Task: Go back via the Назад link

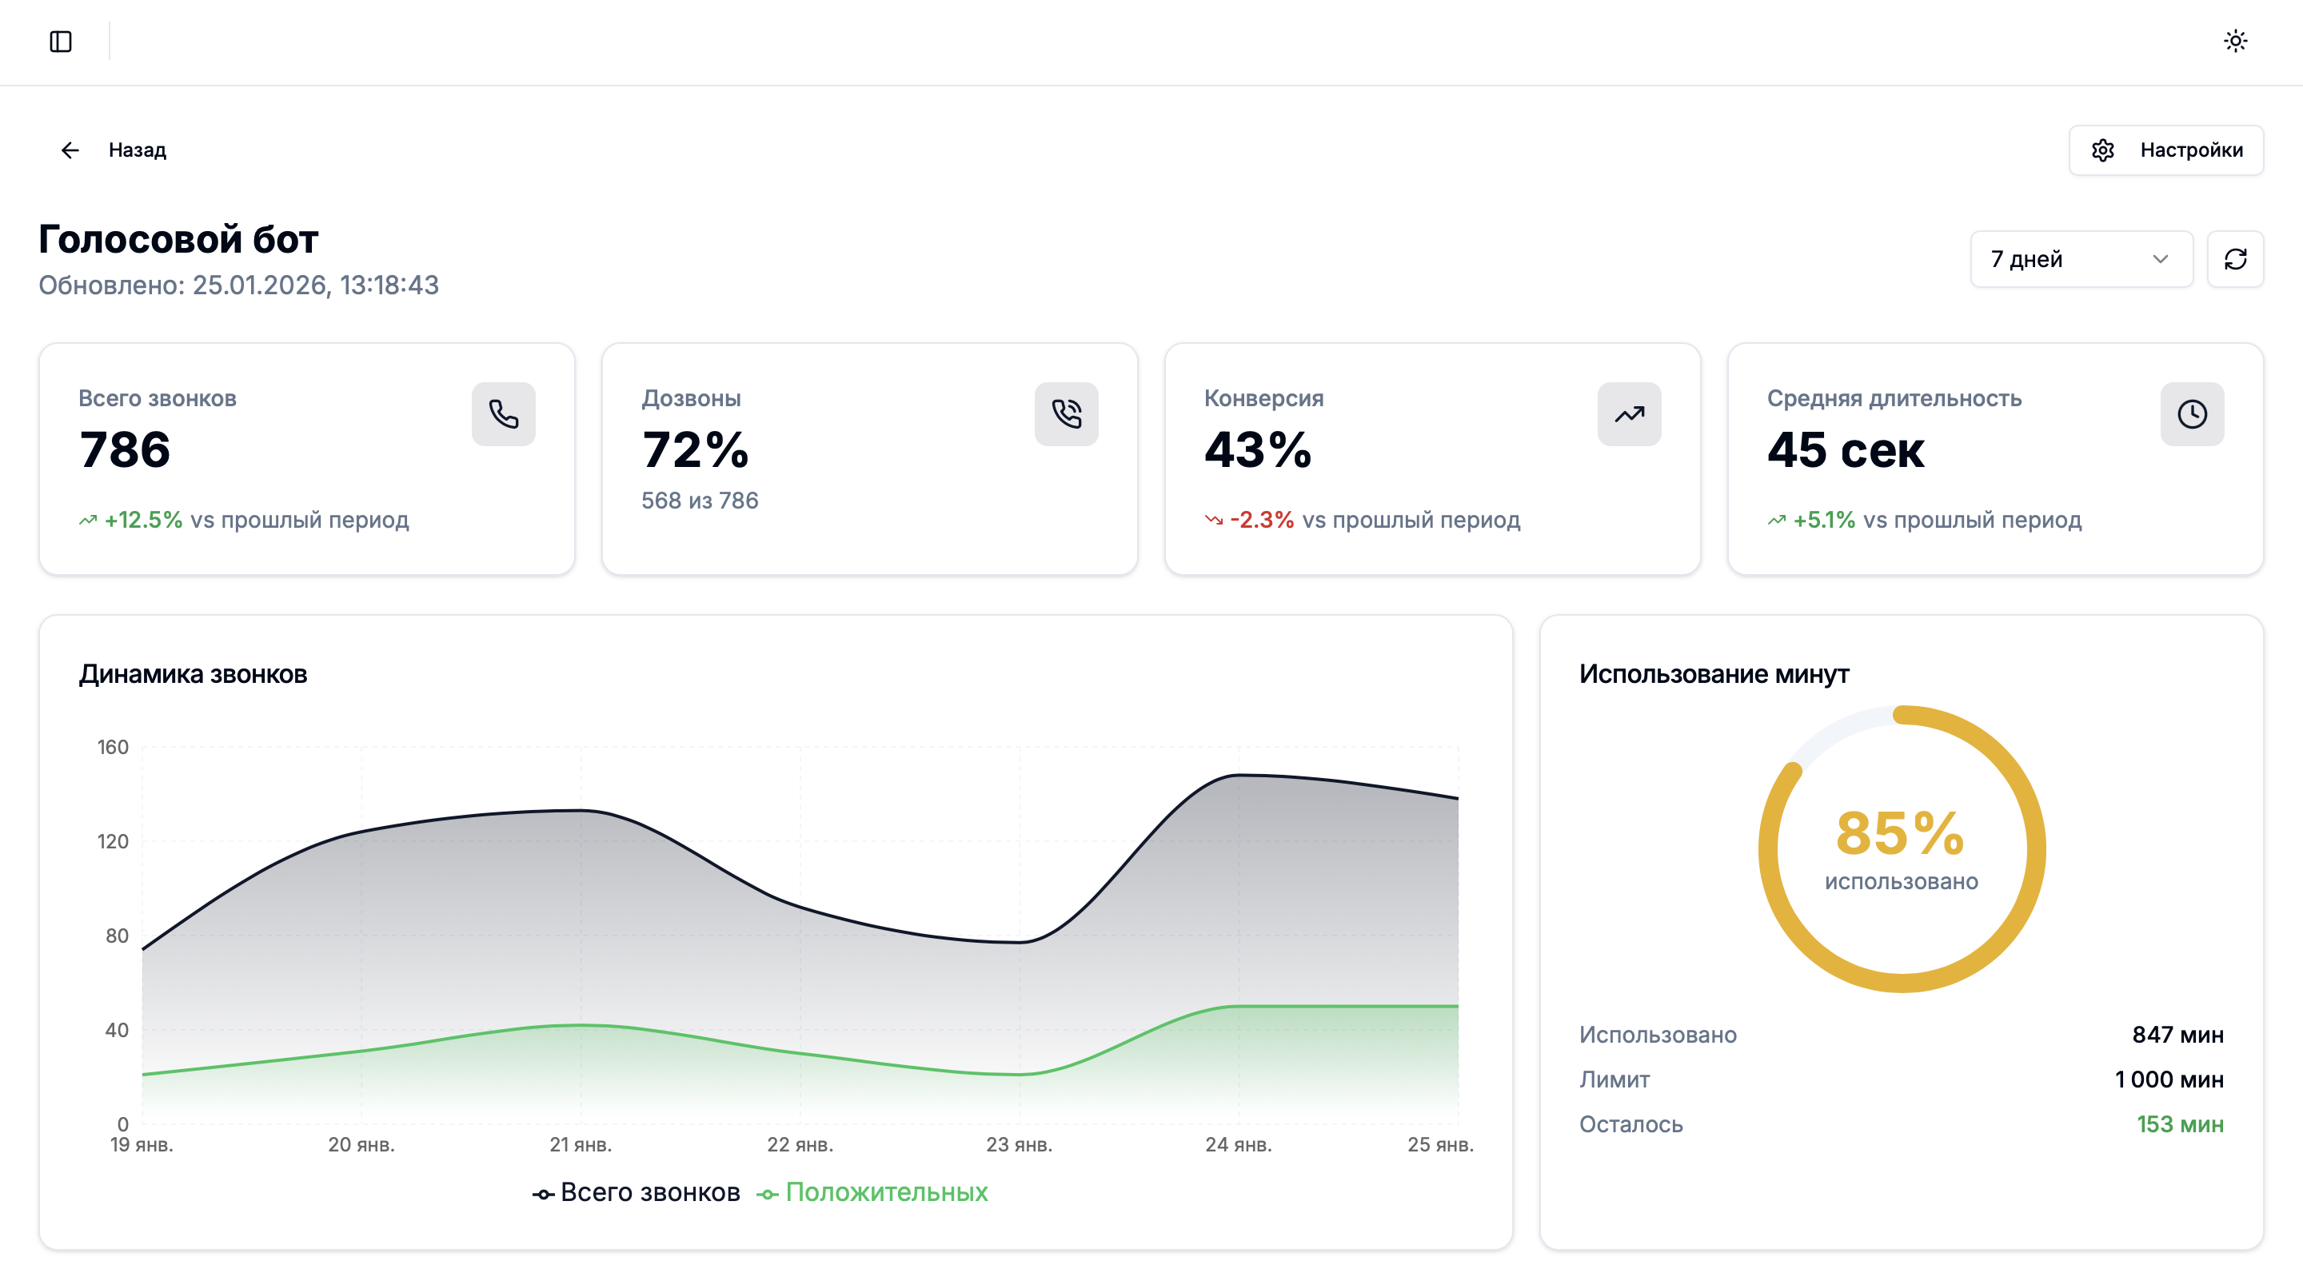Action: pyautogui.click(x=137, y=150)
